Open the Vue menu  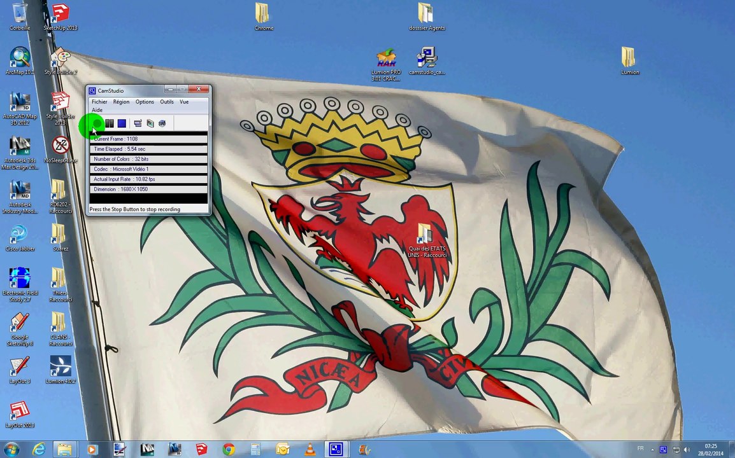184,102
